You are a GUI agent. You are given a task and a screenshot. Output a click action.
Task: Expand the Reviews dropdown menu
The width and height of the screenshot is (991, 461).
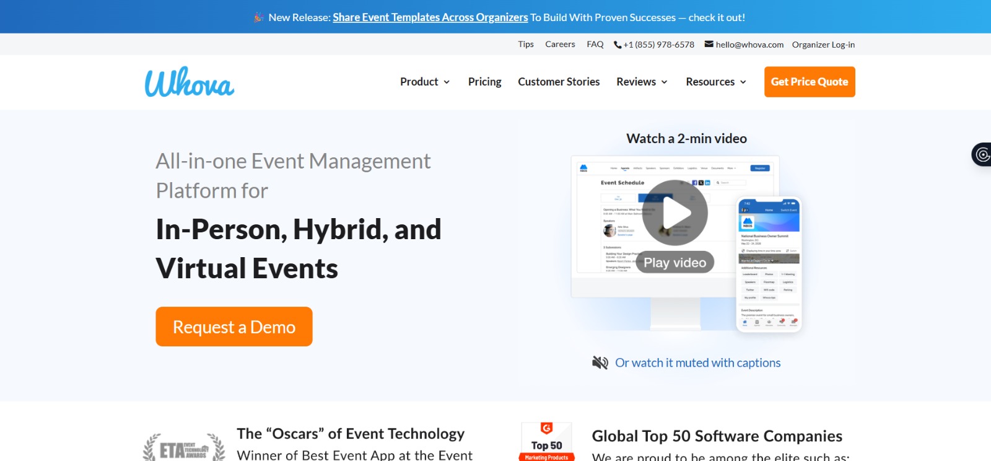pyautogui.click(x=642, y=82)
